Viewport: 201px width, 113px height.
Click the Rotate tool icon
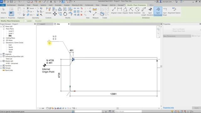(x=65, y=14)
